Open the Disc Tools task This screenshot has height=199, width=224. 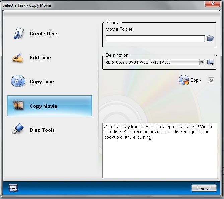(x=42, y=130)
